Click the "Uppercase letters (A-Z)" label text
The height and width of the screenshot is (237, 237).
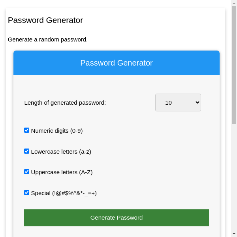click(62, 172)
